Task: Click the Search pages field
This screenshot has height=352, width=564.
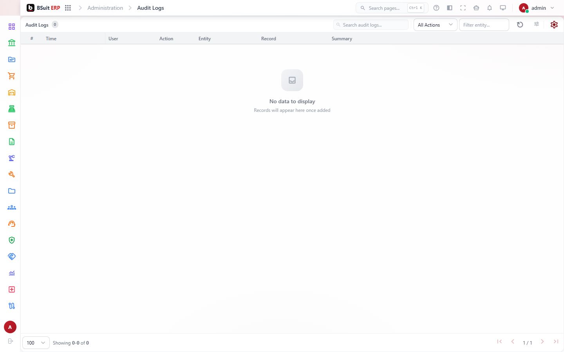Action: (x=392, y=8)
